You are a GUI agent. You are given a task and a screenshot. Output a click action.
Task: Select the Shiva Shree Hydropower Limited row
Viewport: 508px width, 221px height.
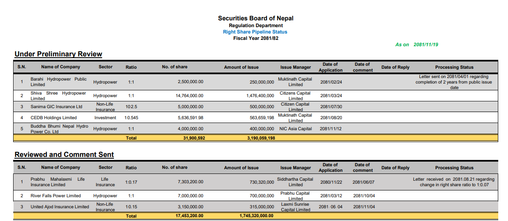[255, 96]
